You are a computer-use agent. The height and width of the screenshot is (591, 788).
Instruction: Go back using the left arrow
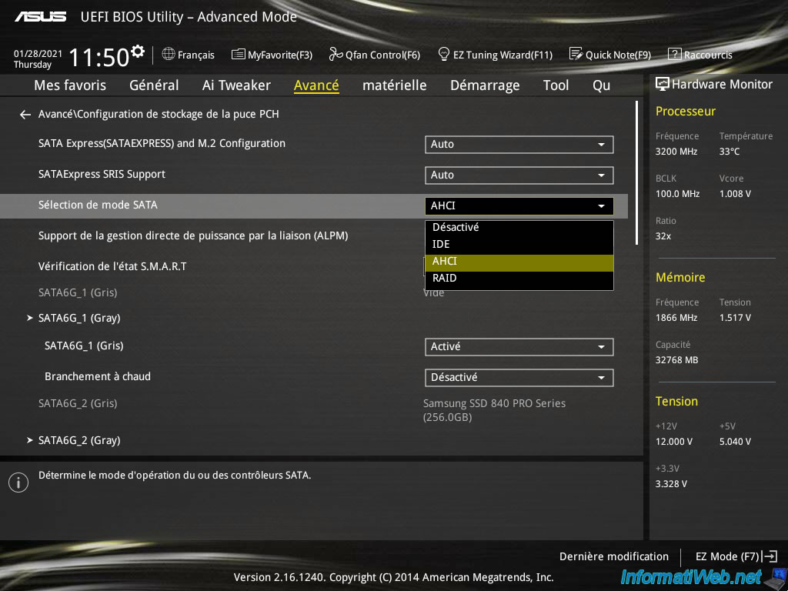25,115
